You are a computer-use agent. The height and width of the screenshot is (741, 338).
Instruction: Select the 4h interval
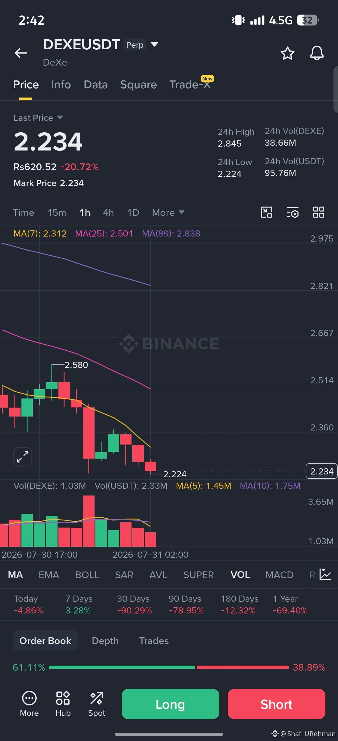pyautogui.click(x=108, y=212)
